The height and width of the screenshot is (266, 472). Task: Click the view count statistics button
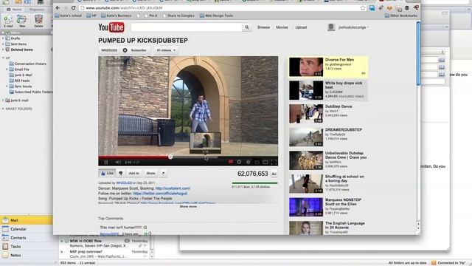pyautogui.click(x=274, y=174)
